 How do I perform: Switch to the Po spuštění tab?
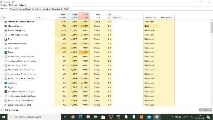point(36,9)
